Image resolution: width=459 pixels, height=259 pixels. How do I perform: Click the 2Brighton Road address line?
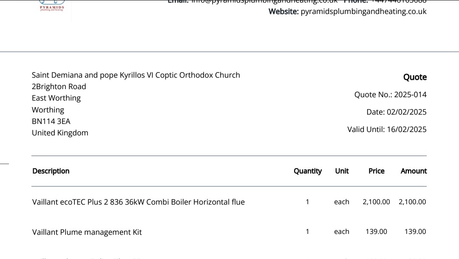click(x=59, y=87)
